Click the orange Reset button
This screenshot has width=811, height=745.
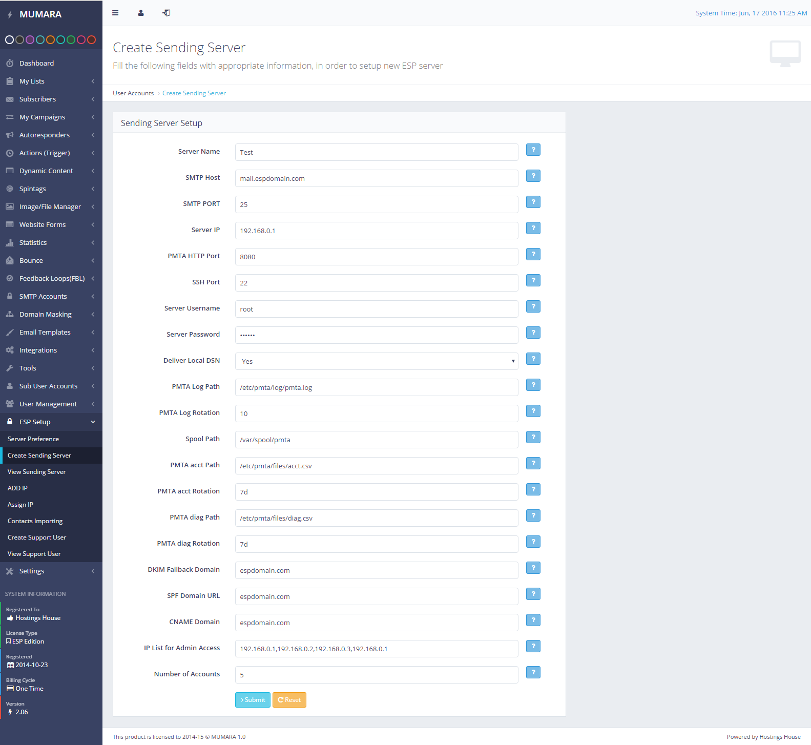289,700
